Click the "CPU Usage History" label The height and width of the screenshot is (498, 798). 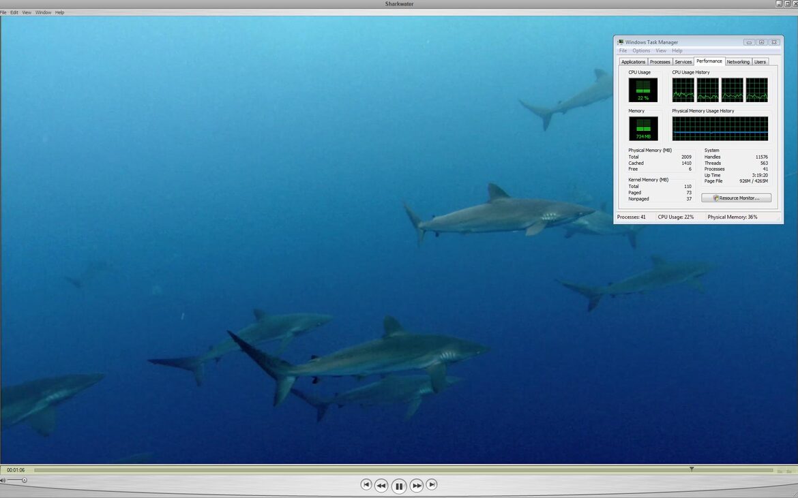(691, 72)
